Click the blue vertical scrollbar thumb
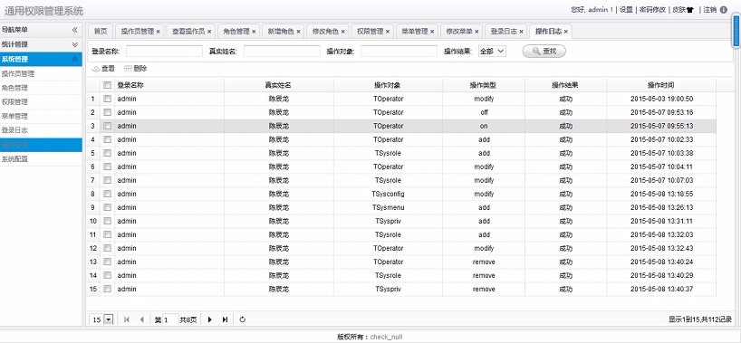 click(x=736, y=31)
